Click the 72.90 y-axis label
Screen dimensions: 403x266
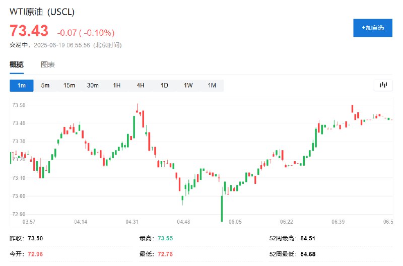(x=19, y=214)
